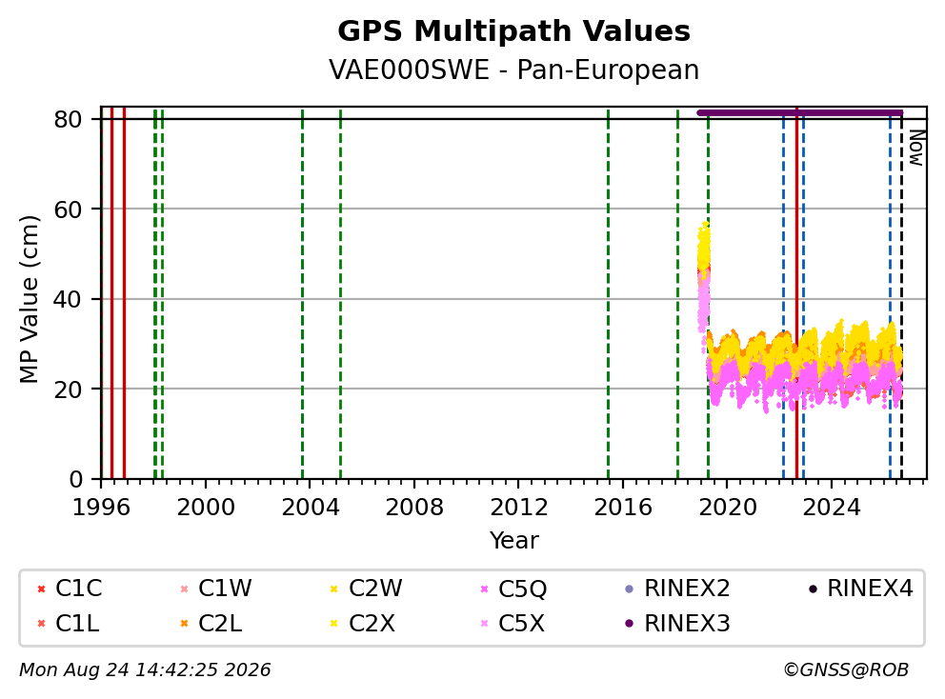Viewport: 945px width, 699px height.
Task: Click the 40 y-axis tick label
Action: (x=68, y=299)
